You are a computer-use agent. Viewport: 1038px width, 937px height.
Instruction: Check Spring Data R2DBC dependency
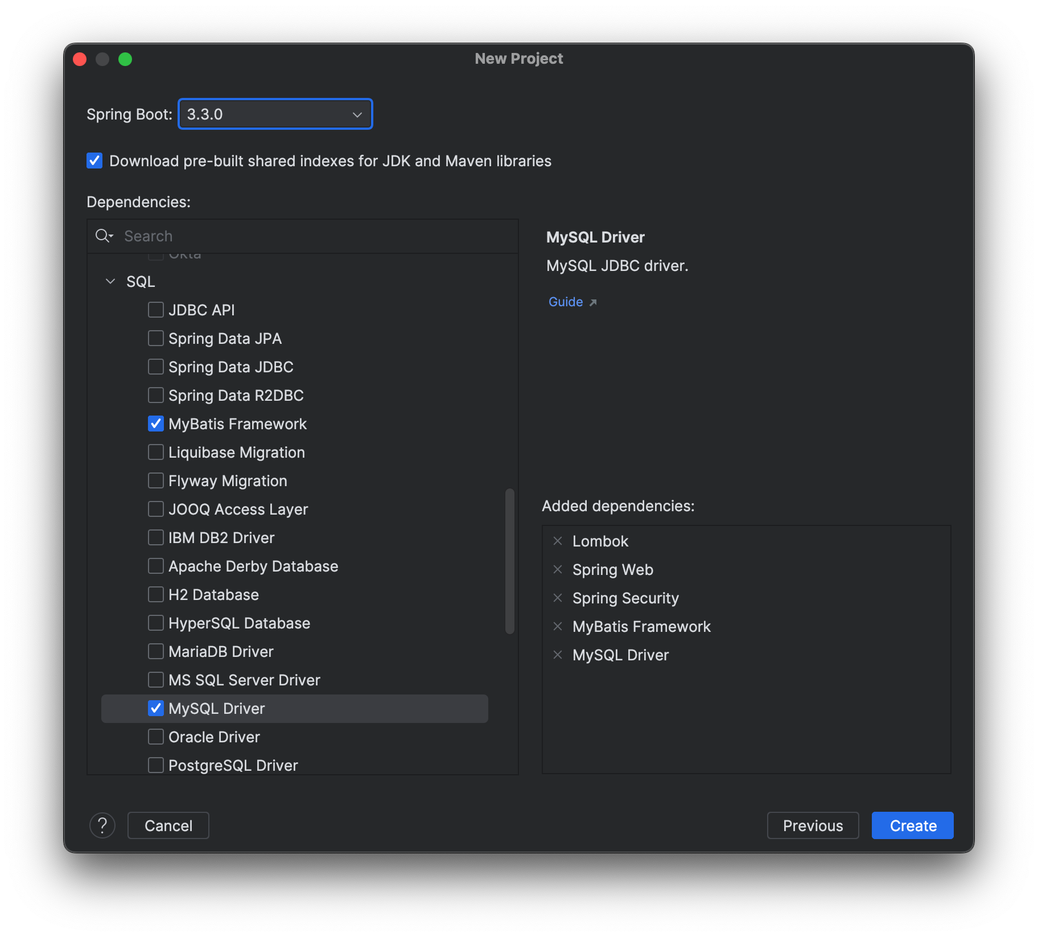156,395
